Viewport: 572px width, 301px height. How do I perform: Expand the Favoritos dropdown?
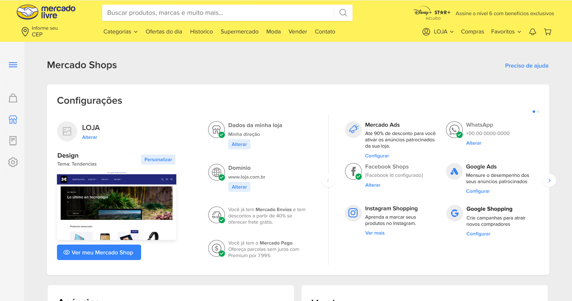coord(506,32)
